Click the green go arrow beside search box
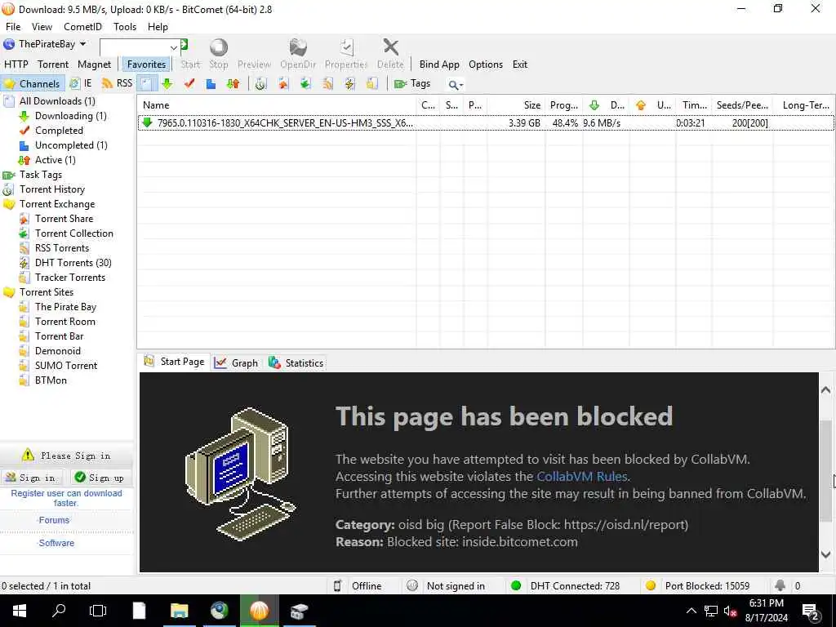 point(184,44)
